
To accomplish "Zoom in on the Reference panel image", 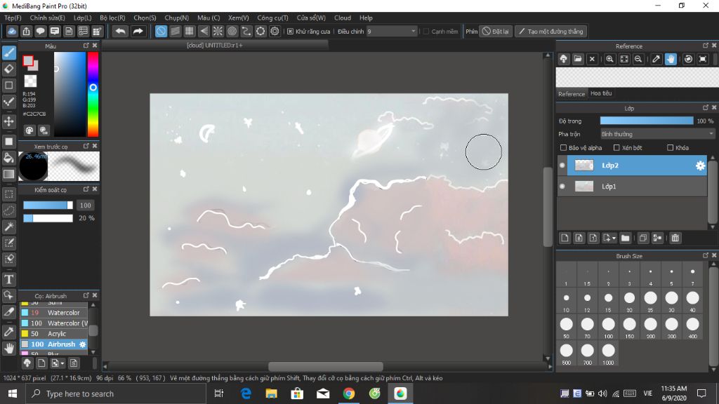I will [x=609, y=59].
